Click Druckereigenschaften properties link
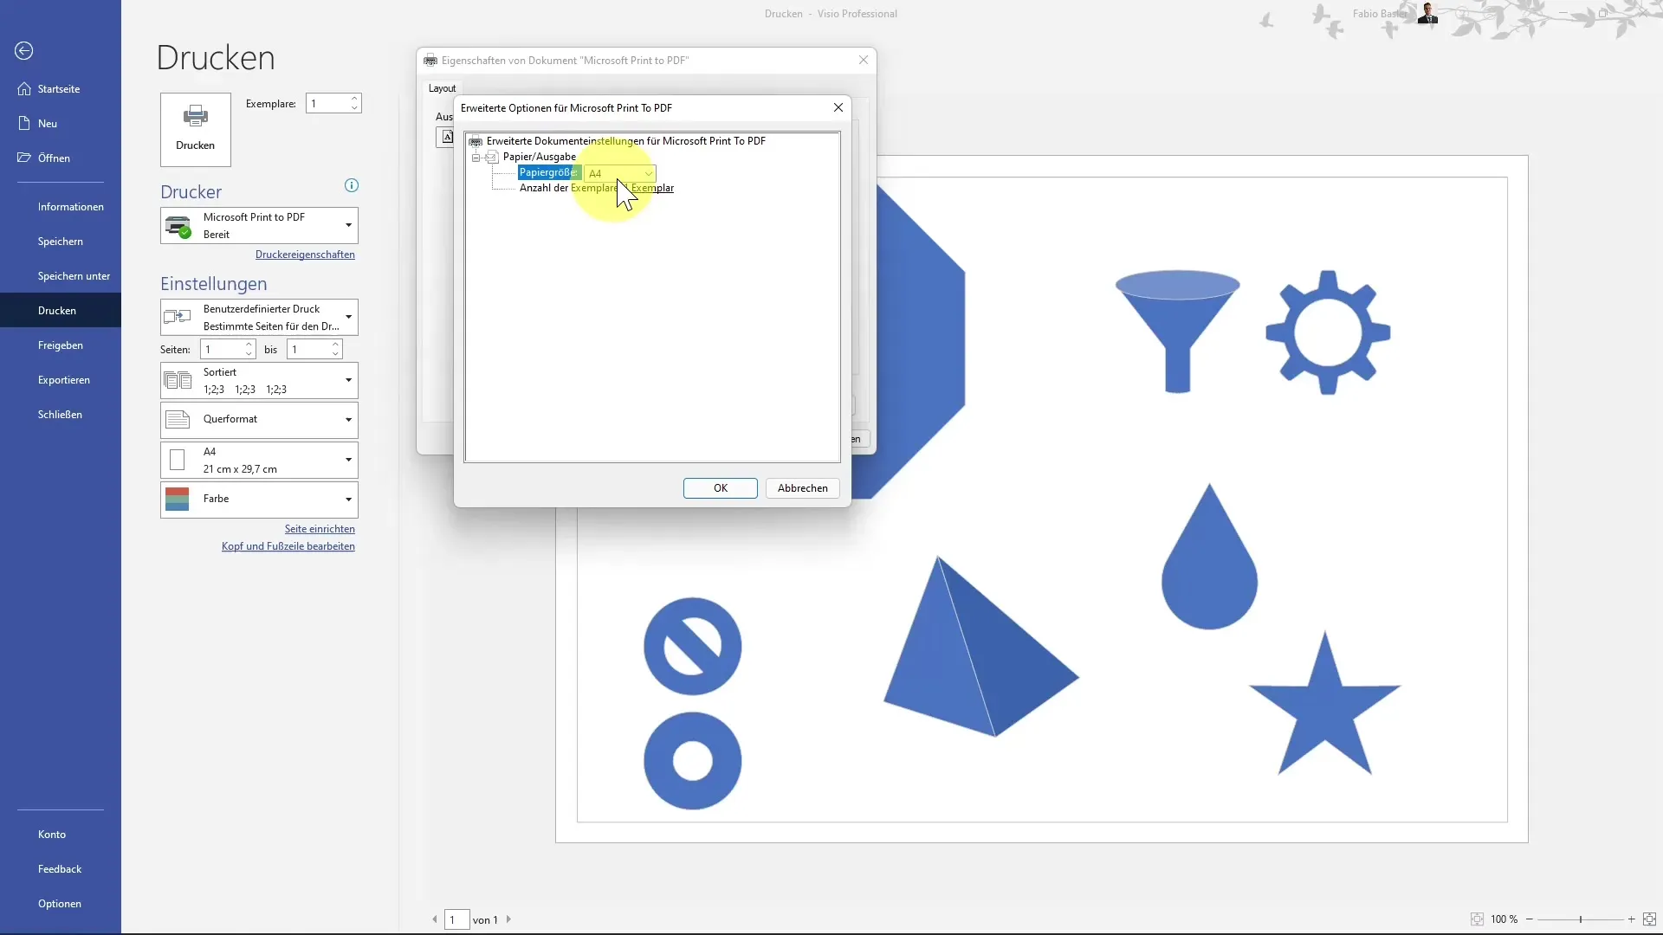The image size is (1663, 935). click(305, 254)
